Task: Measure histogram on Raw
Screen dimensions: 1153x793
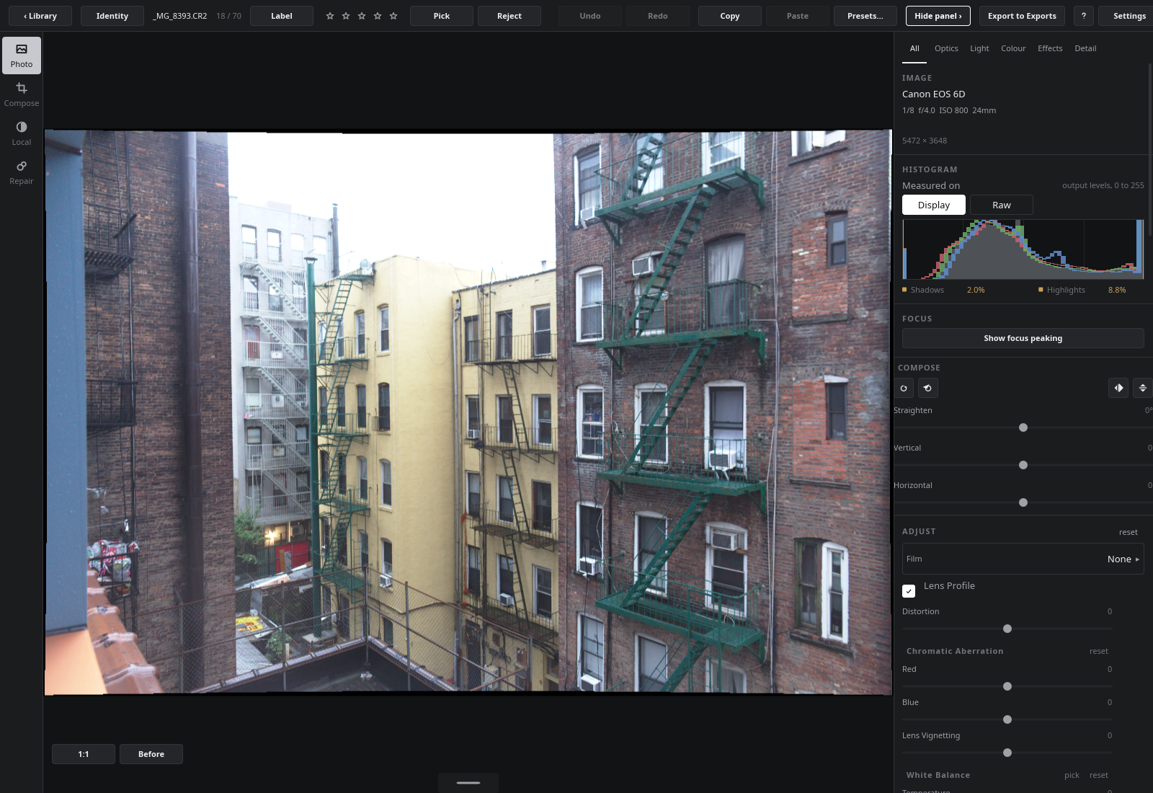Action: click(x=1002, y=205)
